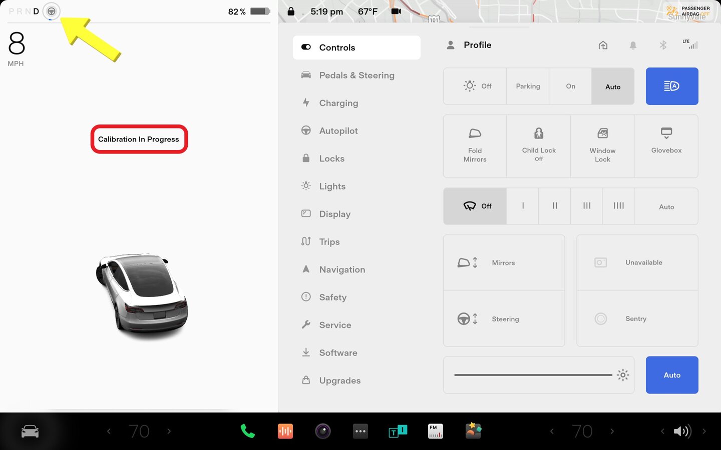Set wipers to Auto
Viewport: 721px width, 450px height.
666,206
